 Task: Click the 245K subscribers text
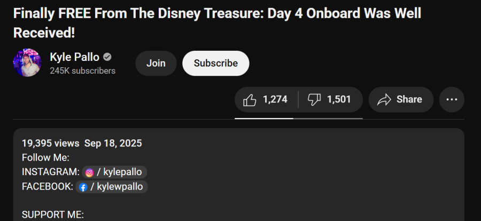83,71
